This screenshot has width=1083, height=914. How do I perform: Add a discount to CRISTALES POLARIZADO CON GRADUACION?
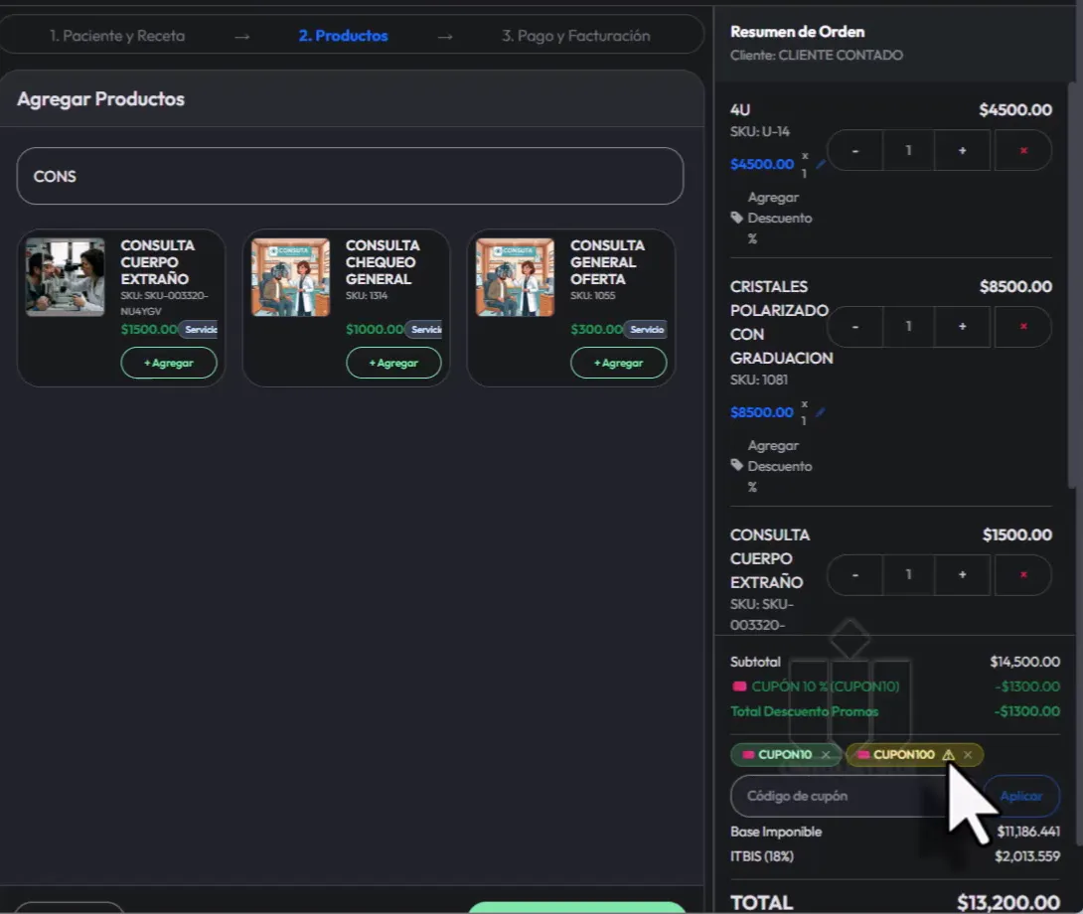pos(772,466)
